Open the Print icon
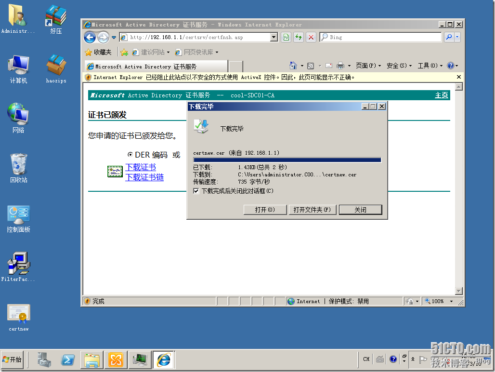The width and height of the screenshot is (495, 372). (341, 66)
